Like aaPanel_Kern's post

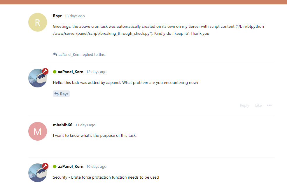pos(258,105)
